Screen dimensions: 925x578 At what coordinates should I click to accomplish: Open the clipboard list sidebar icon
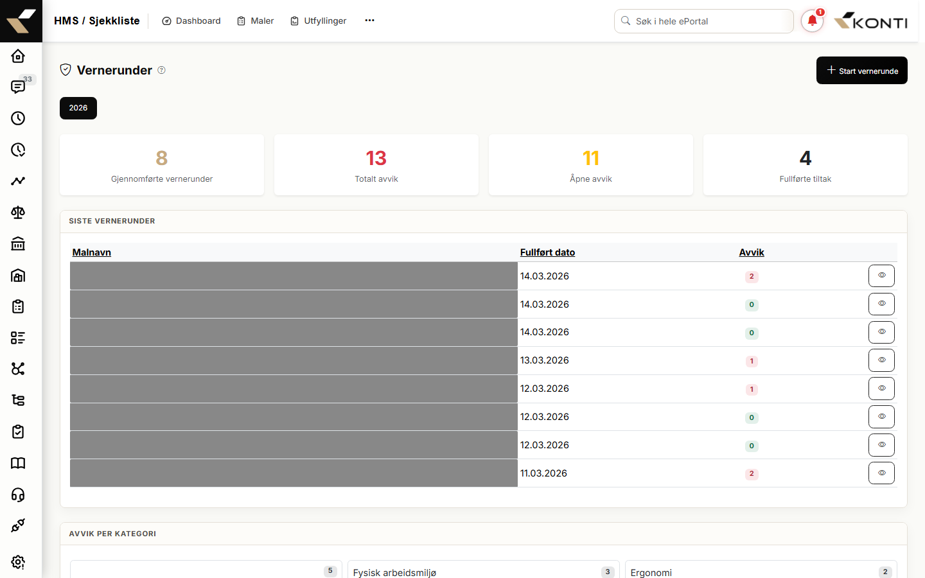18,306
